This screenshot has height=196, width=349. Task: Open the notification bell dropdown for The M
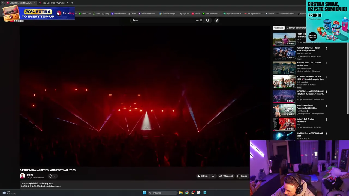[x=52, y=176]
